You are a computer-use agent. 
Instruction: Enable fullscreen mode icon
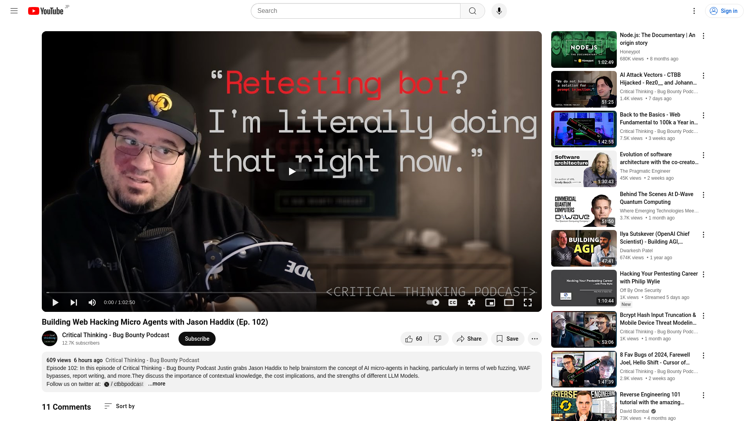pos(527,302)
